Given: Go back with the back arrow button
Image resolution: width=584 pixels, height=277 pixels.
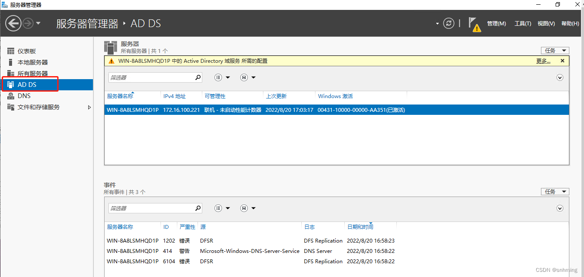Looking at the screenshot, I should (x=13, y=23).
